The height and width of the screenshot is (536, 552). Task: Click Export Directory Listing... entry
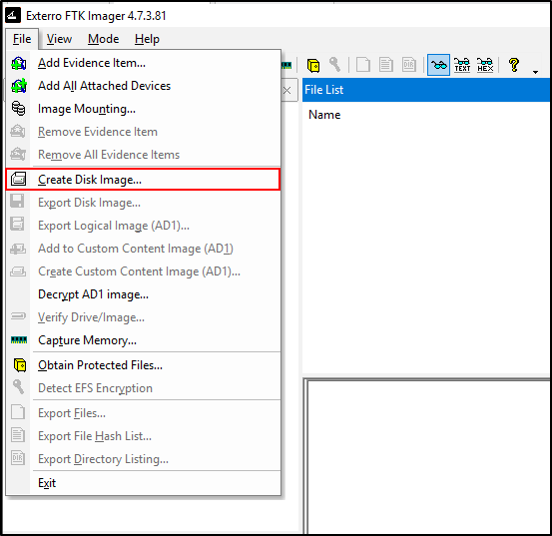(144, 459)
